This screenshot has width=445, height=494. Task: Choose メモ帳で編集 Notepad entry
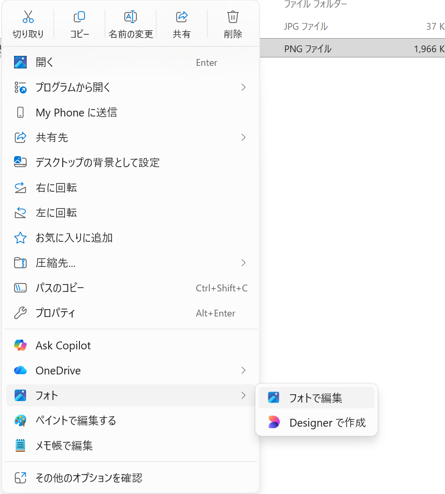[x=64, y=446]
